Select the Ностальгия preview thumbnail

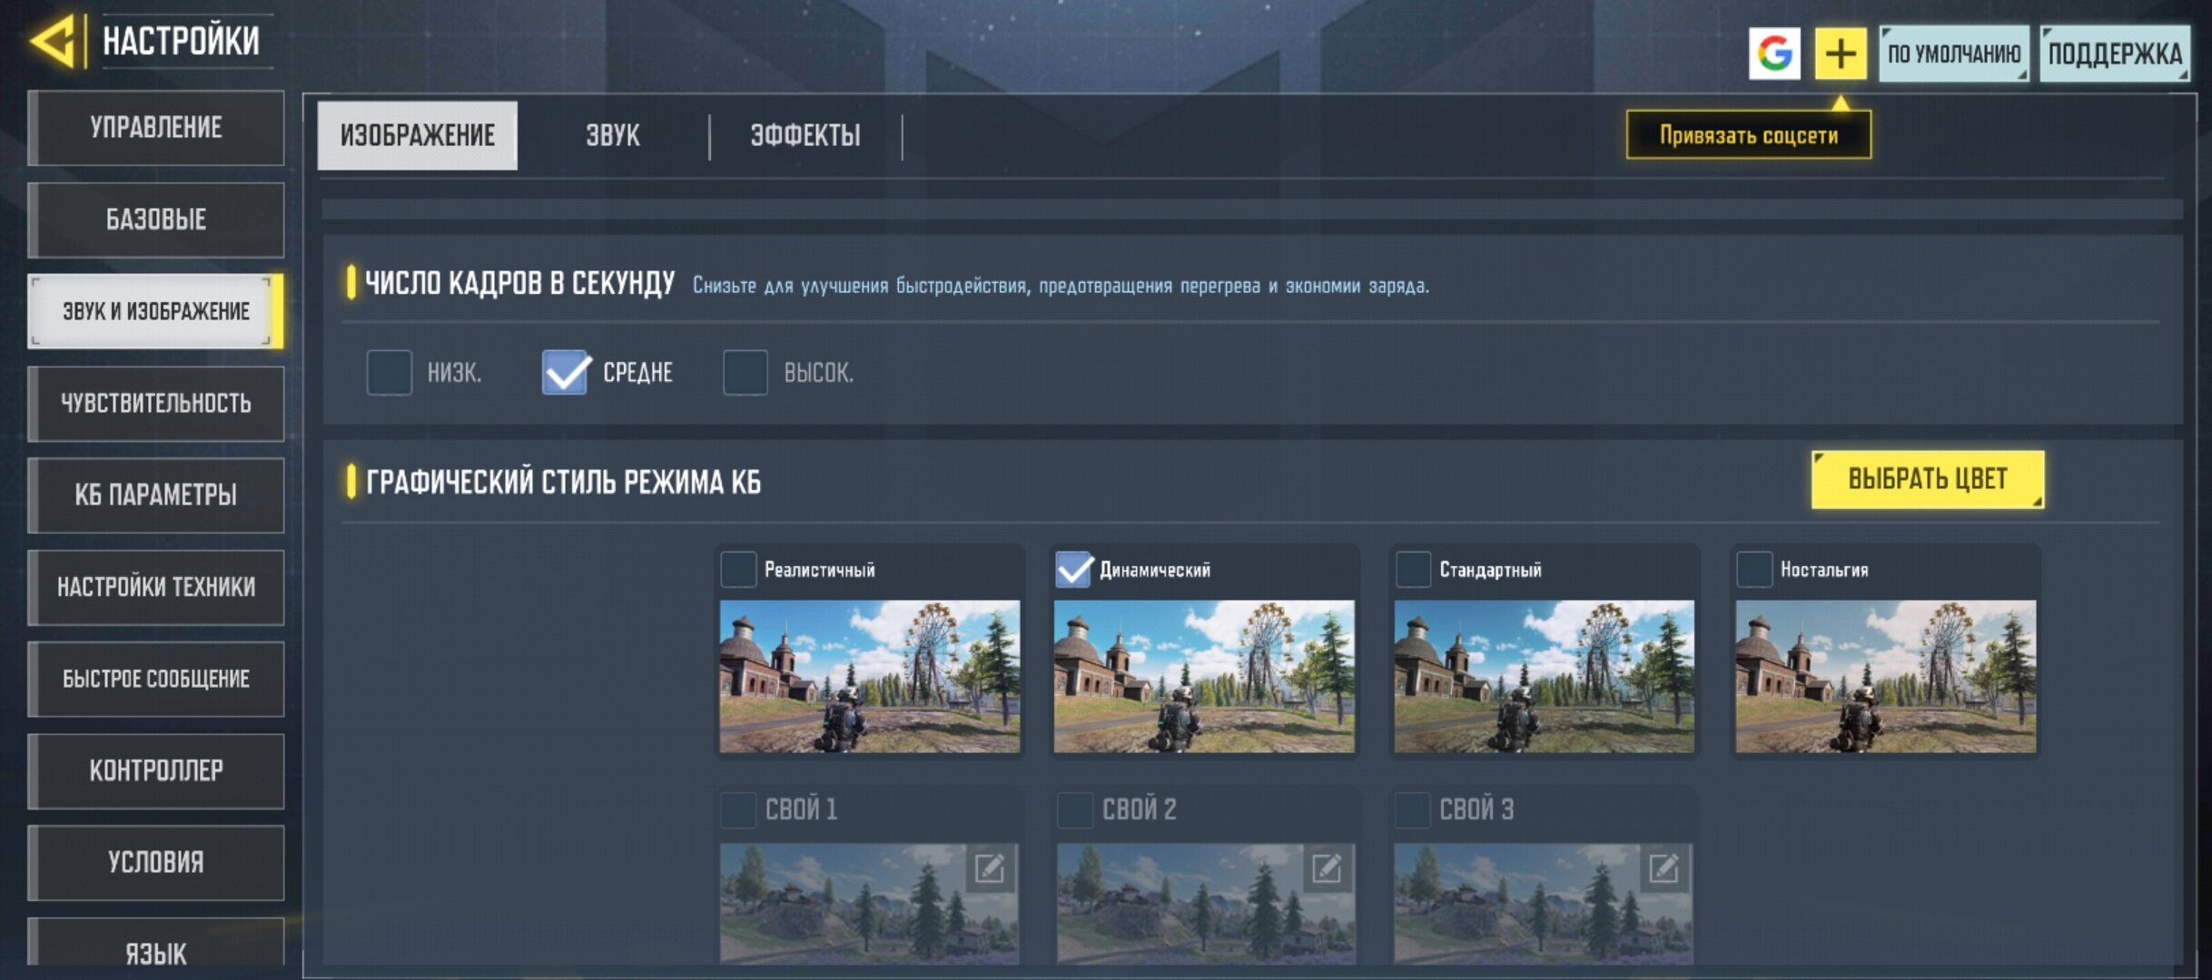point(1885,676)
